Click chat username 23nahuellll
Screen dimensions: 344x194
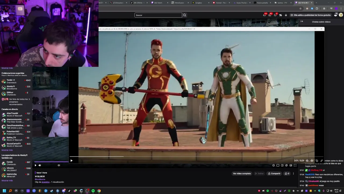click(313, 181)
